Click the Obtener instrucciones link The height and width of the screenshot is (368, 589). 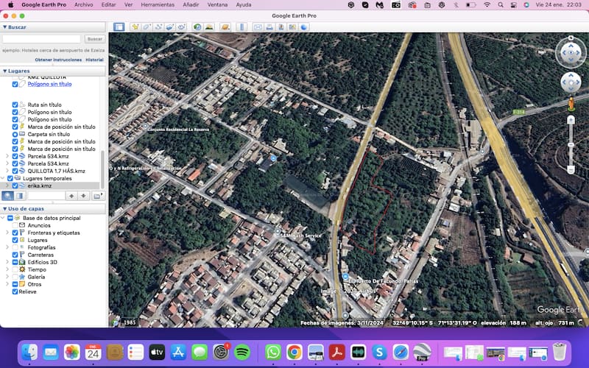[x=58, y=60]
